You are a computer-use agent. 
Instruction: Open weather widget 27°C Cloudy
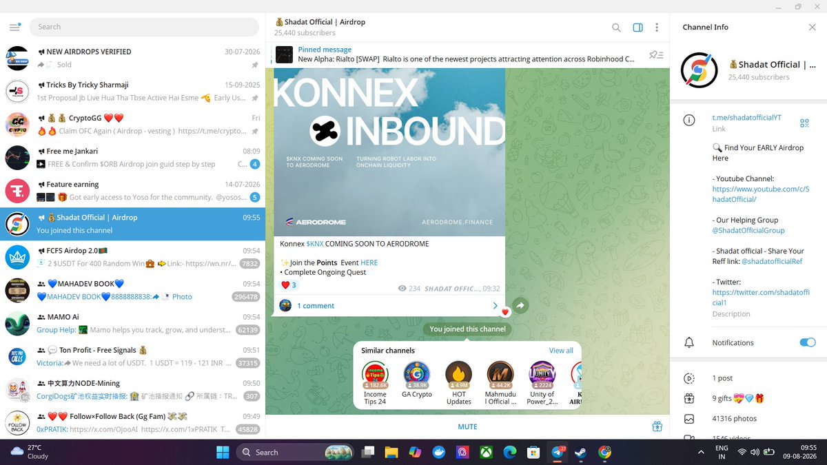[30, 452]
